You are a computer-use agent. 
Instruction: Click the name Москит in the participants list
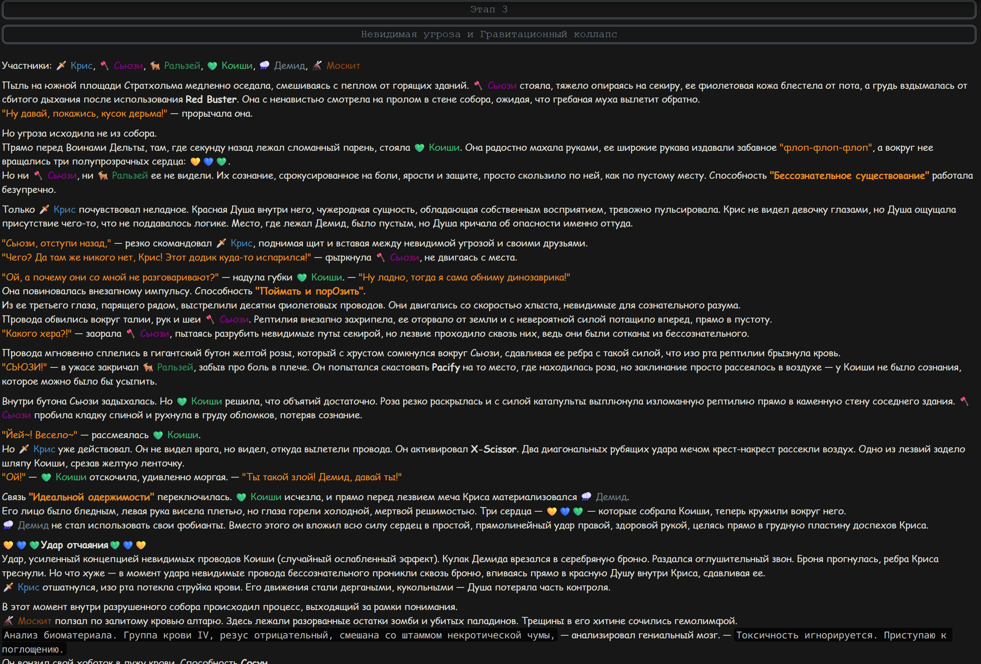click(343, 65)
